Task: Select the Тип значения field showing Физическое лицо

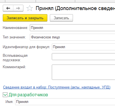Action: click(72, 37)
